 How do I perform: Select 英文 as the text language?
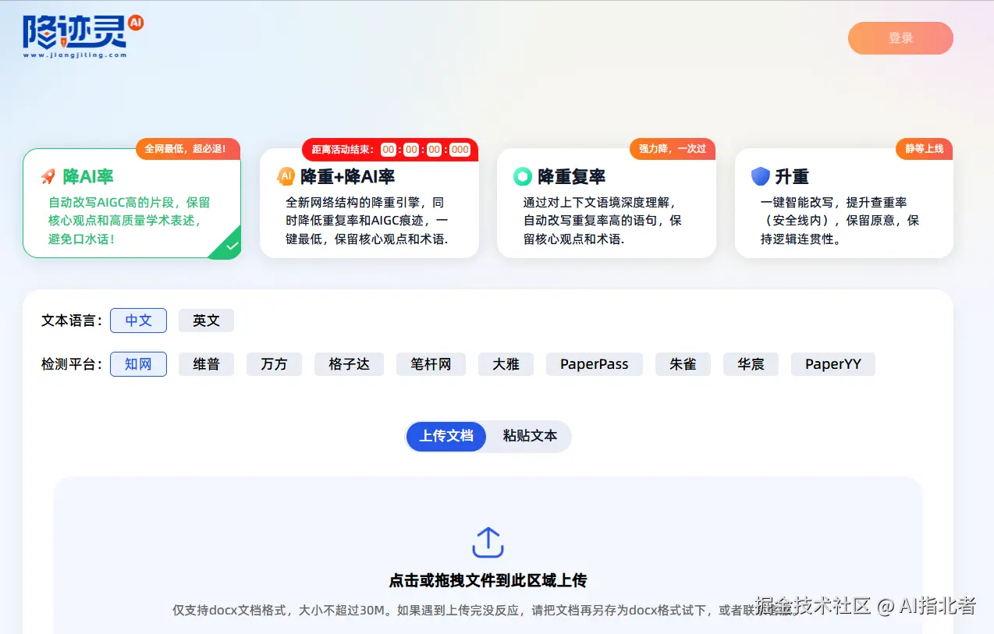pos(205,320)
